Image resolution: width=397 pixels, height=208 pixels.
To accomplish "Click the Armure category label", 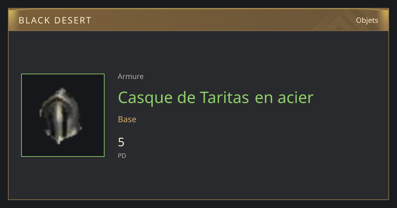I will click(131, 76).
